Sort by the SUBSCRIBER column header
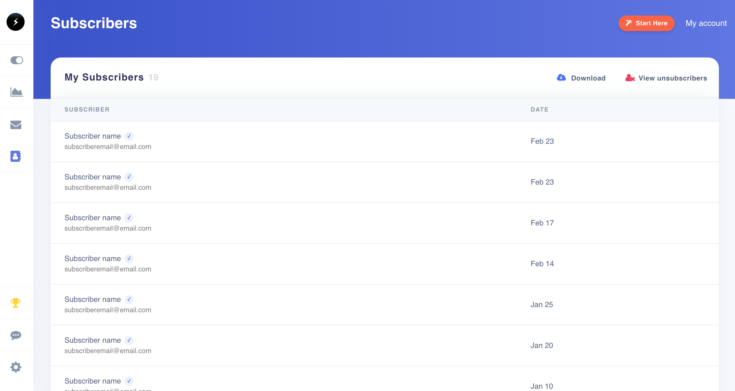 pyautogui.click(x=87, y=110)
